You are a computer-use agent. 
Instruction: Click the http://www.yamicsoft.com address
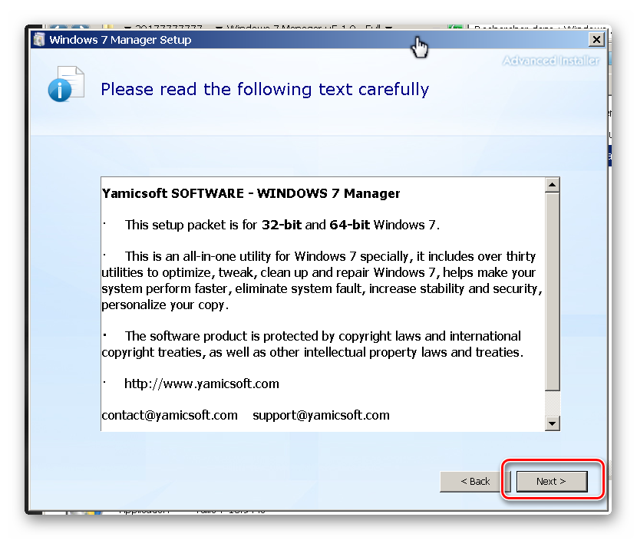(202, 384)
